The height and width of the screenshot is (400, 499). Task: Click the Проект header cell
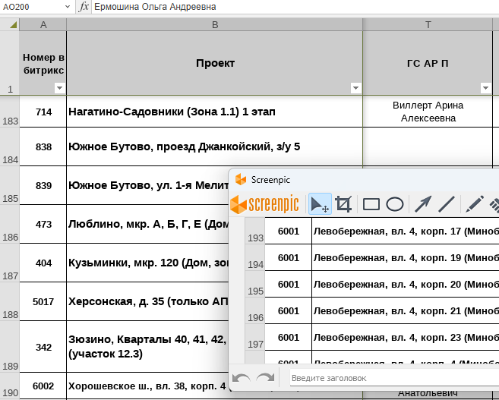(x=215, y=63)
